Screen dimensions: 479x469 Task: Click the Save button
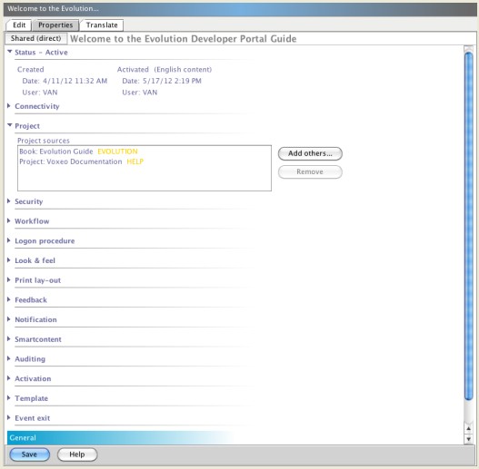pyautogui.click(x=29, y=454)
